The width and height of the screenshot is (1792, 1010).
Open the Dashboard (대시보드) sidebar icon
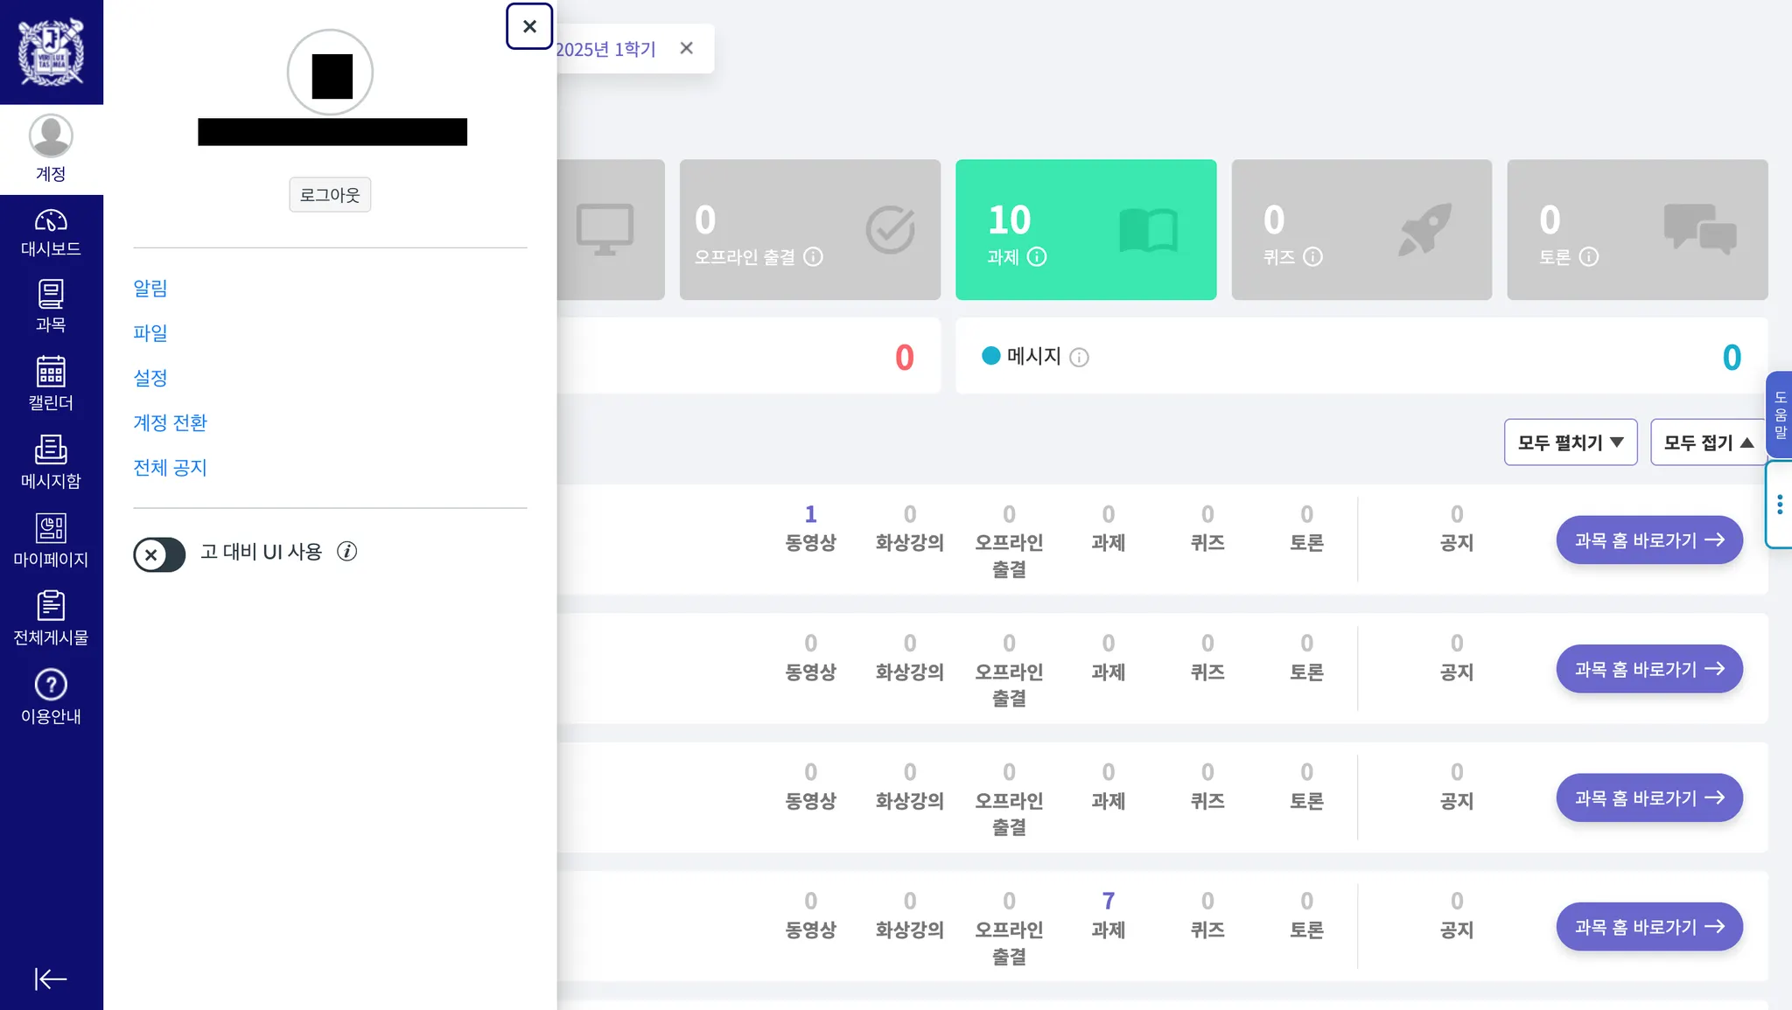[51, 232]
